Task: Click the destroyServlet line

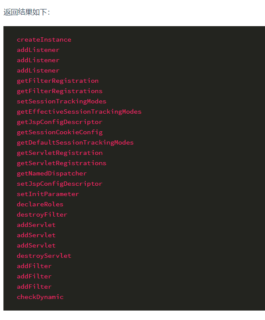Action: point(44,256)
